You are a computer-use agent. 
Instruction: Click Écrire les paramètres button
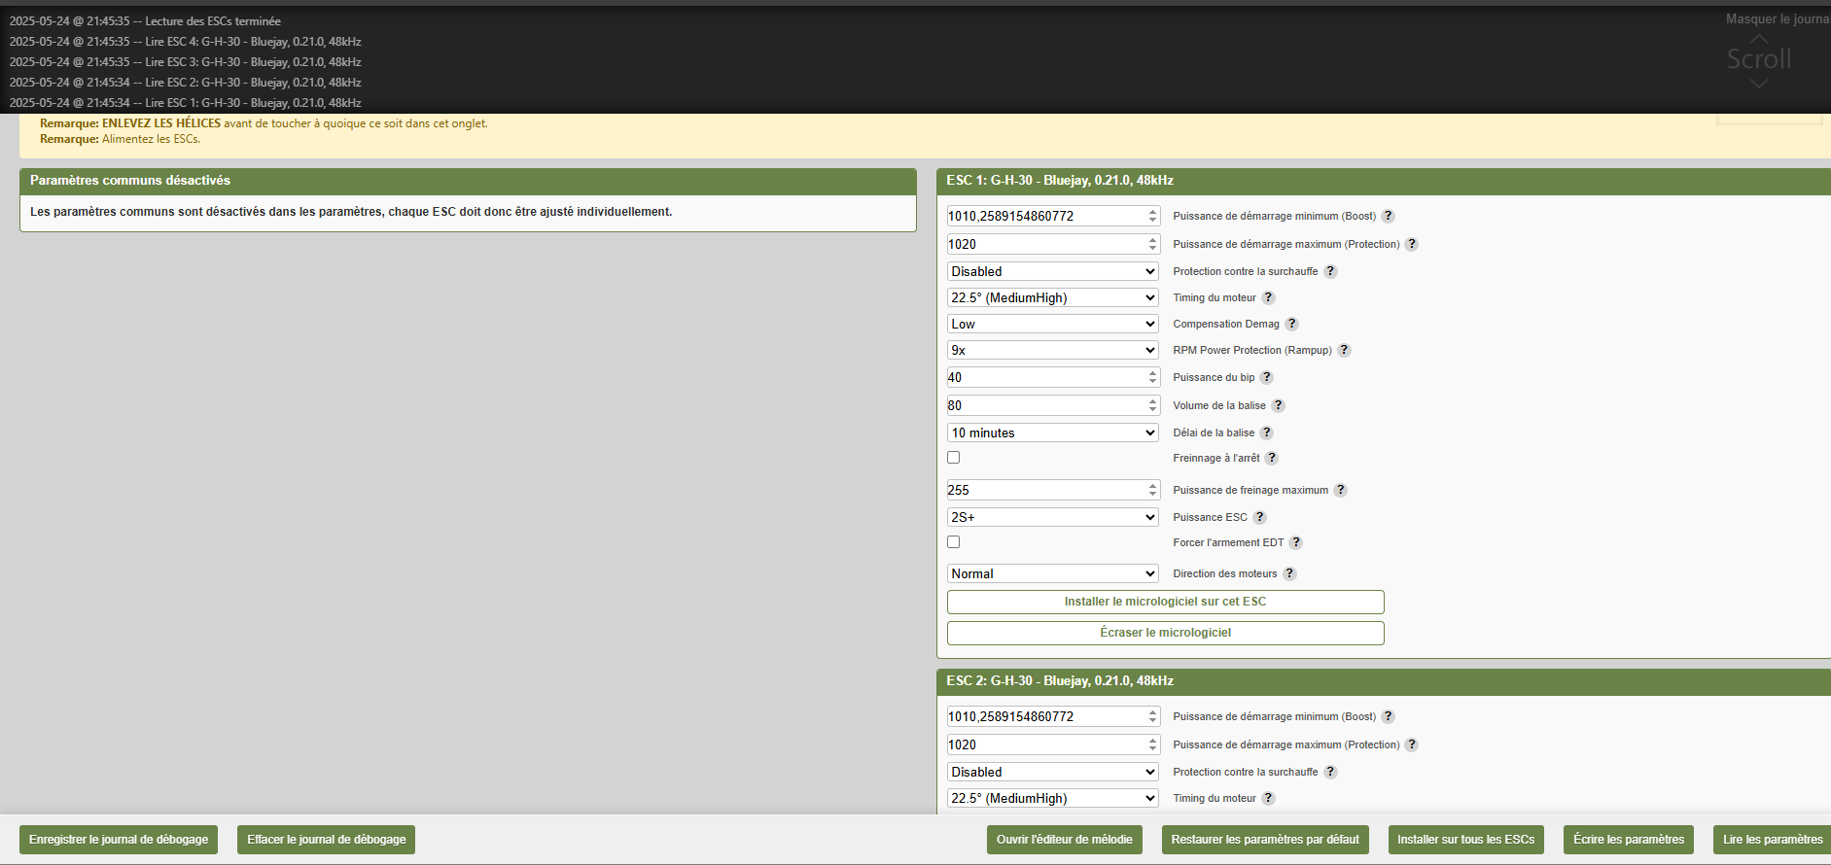pyautogui.click(x=1628, y=840)
